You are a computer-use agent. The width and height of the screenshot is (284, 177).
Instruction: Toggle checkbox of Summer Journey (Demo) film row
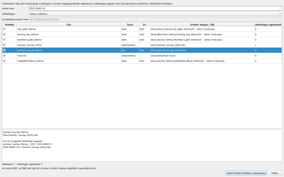point(4,50)
